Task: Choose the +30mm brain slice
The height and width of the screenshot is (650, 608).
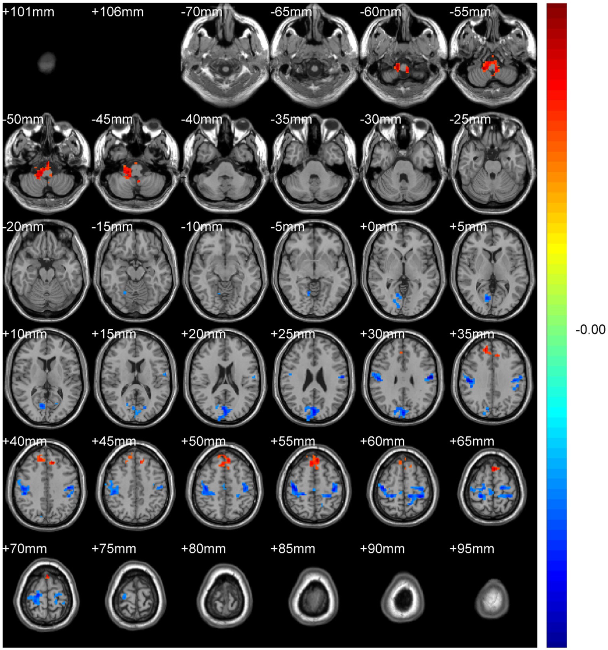Action: pos(403,378)
